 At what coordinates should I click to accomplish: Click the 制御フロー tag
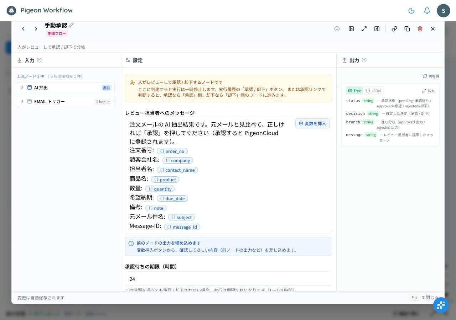57,33
